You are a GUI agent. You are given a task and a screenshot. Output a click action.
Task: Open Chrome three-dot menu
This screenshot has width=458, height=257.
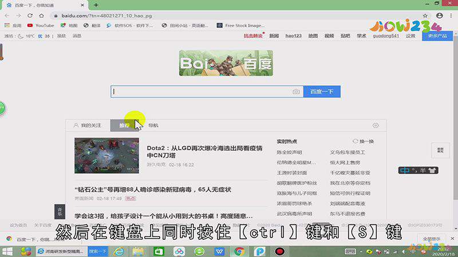(452, 15)
